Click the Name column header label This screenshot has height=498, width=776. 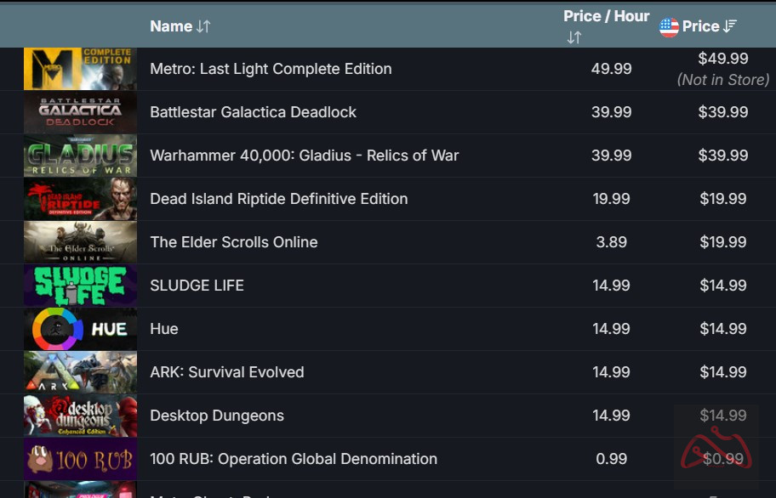click(x=171, y=26)
